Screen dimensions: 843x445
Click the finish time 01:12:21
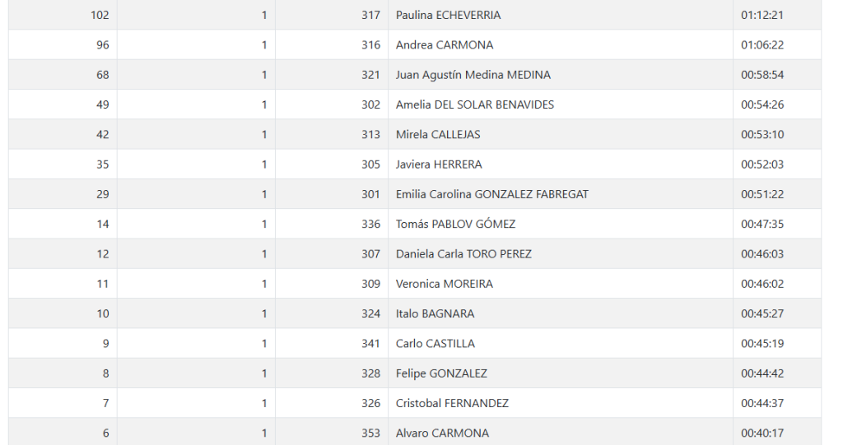[762, 15]
